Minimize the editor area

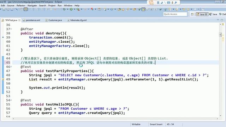218,20
